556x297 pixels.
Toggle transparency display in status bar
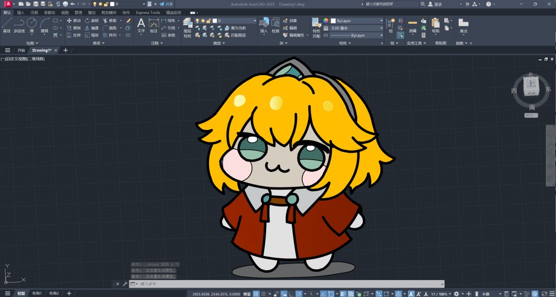(x=351, y=294)
